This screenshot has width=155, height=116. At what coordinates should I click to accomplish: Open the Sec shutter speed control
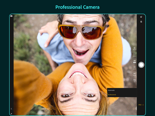135,74
